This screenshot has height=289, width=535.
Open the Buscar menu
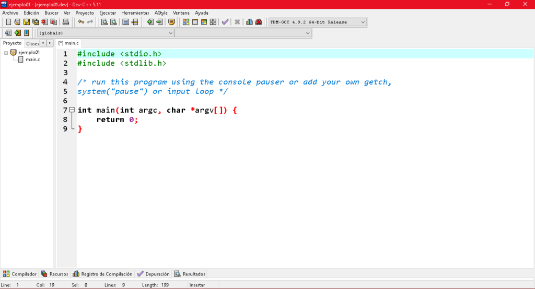52,13
